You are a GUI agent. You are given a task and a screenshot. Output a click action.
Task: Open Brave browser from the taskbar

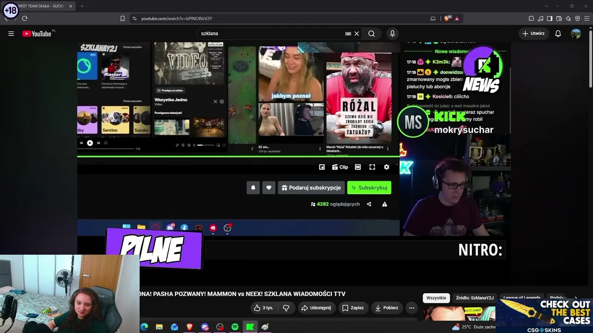click(189, 327)
